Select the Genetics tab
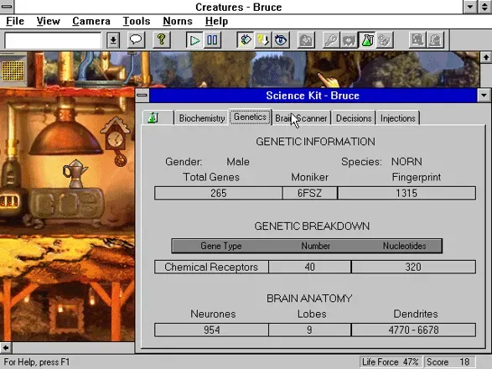This screenshot has height=369, width=492. 250,117
